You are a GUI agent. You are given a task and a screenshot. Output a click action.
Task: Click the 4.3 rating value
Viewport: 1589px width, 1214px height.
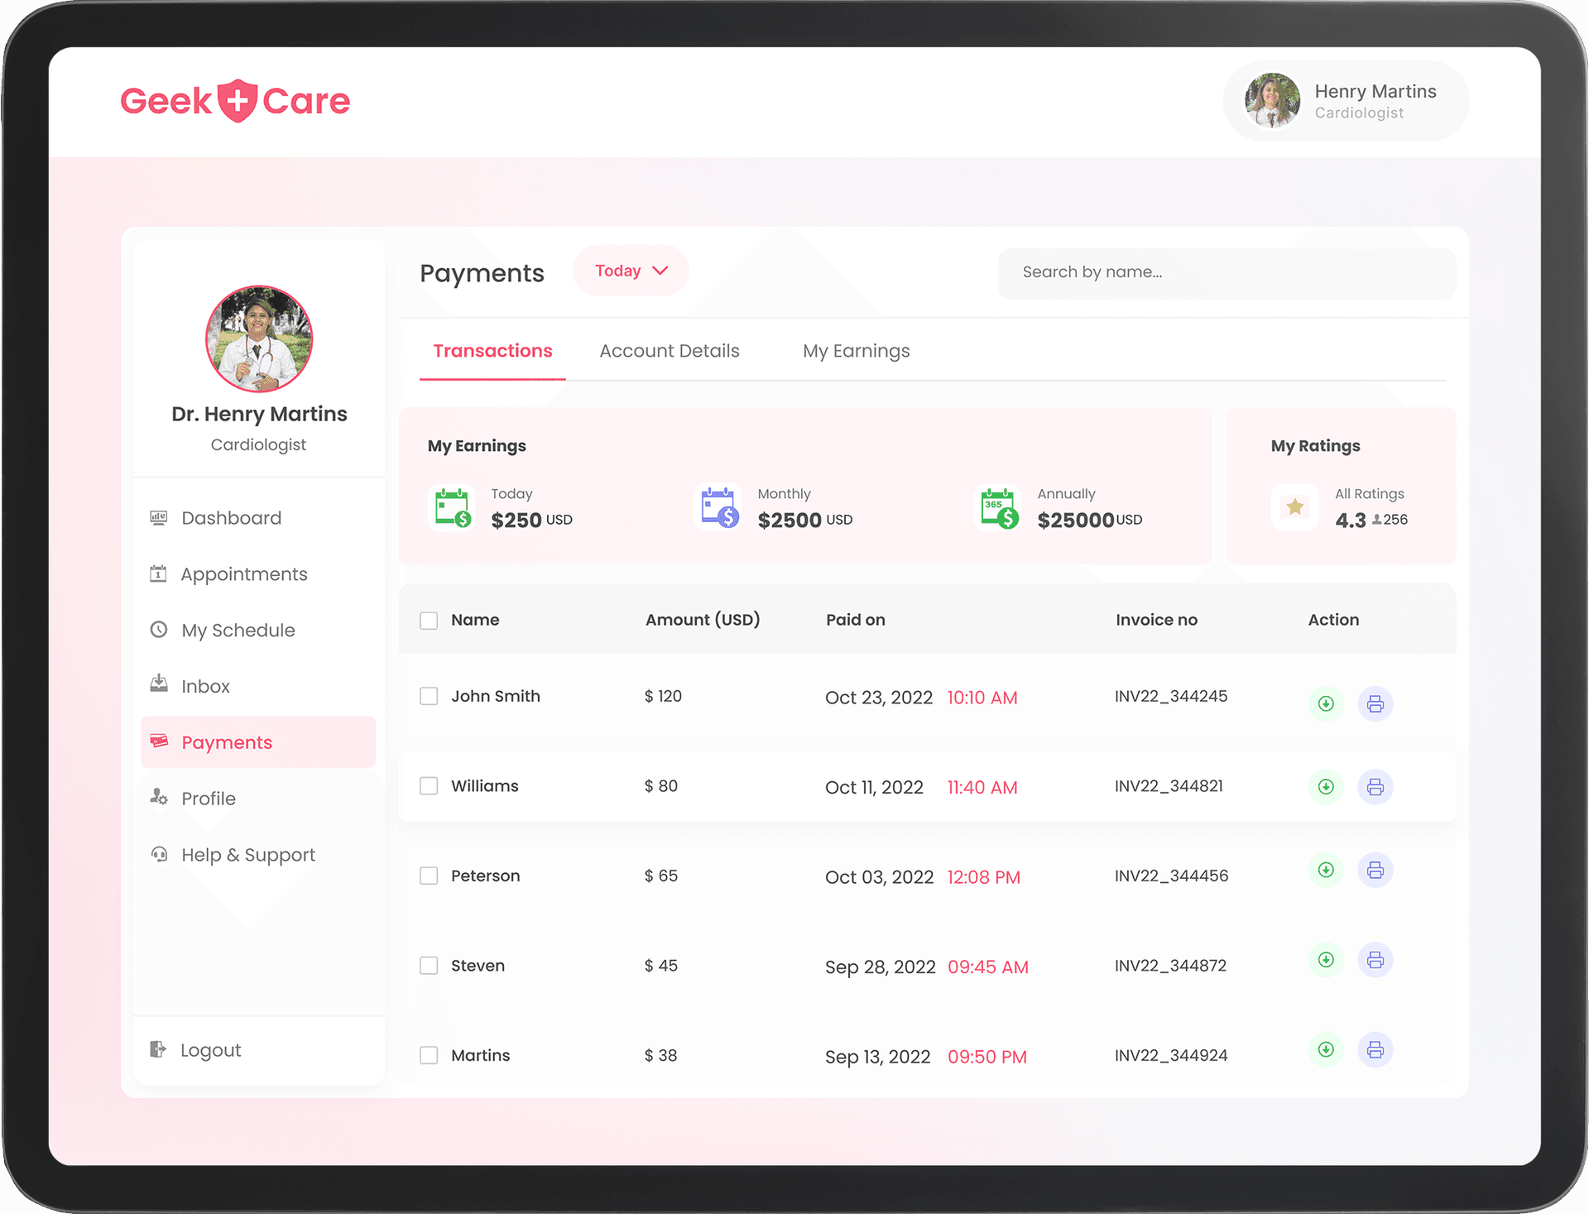point(1351,520)
